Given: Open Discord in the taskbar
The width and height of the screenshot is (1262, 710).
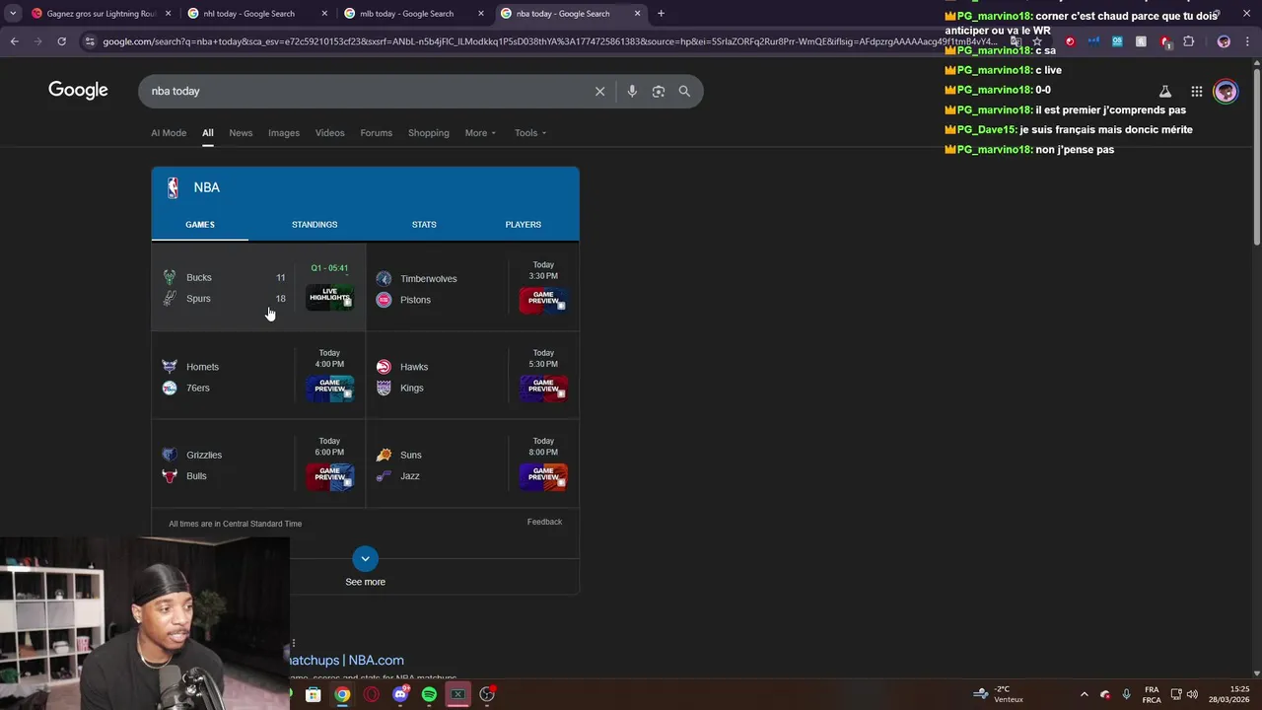Looking at the screenshot, I should 400,694.
